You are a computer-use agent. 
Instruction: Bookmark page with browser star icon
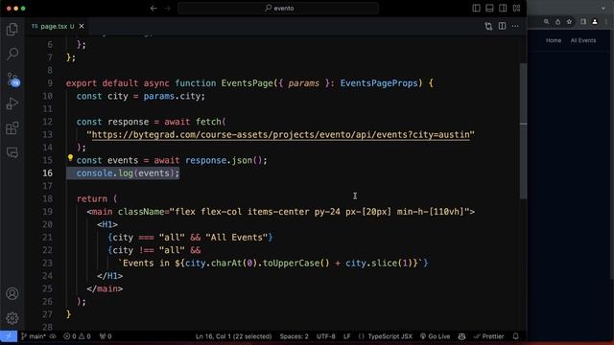click(569, 22)
